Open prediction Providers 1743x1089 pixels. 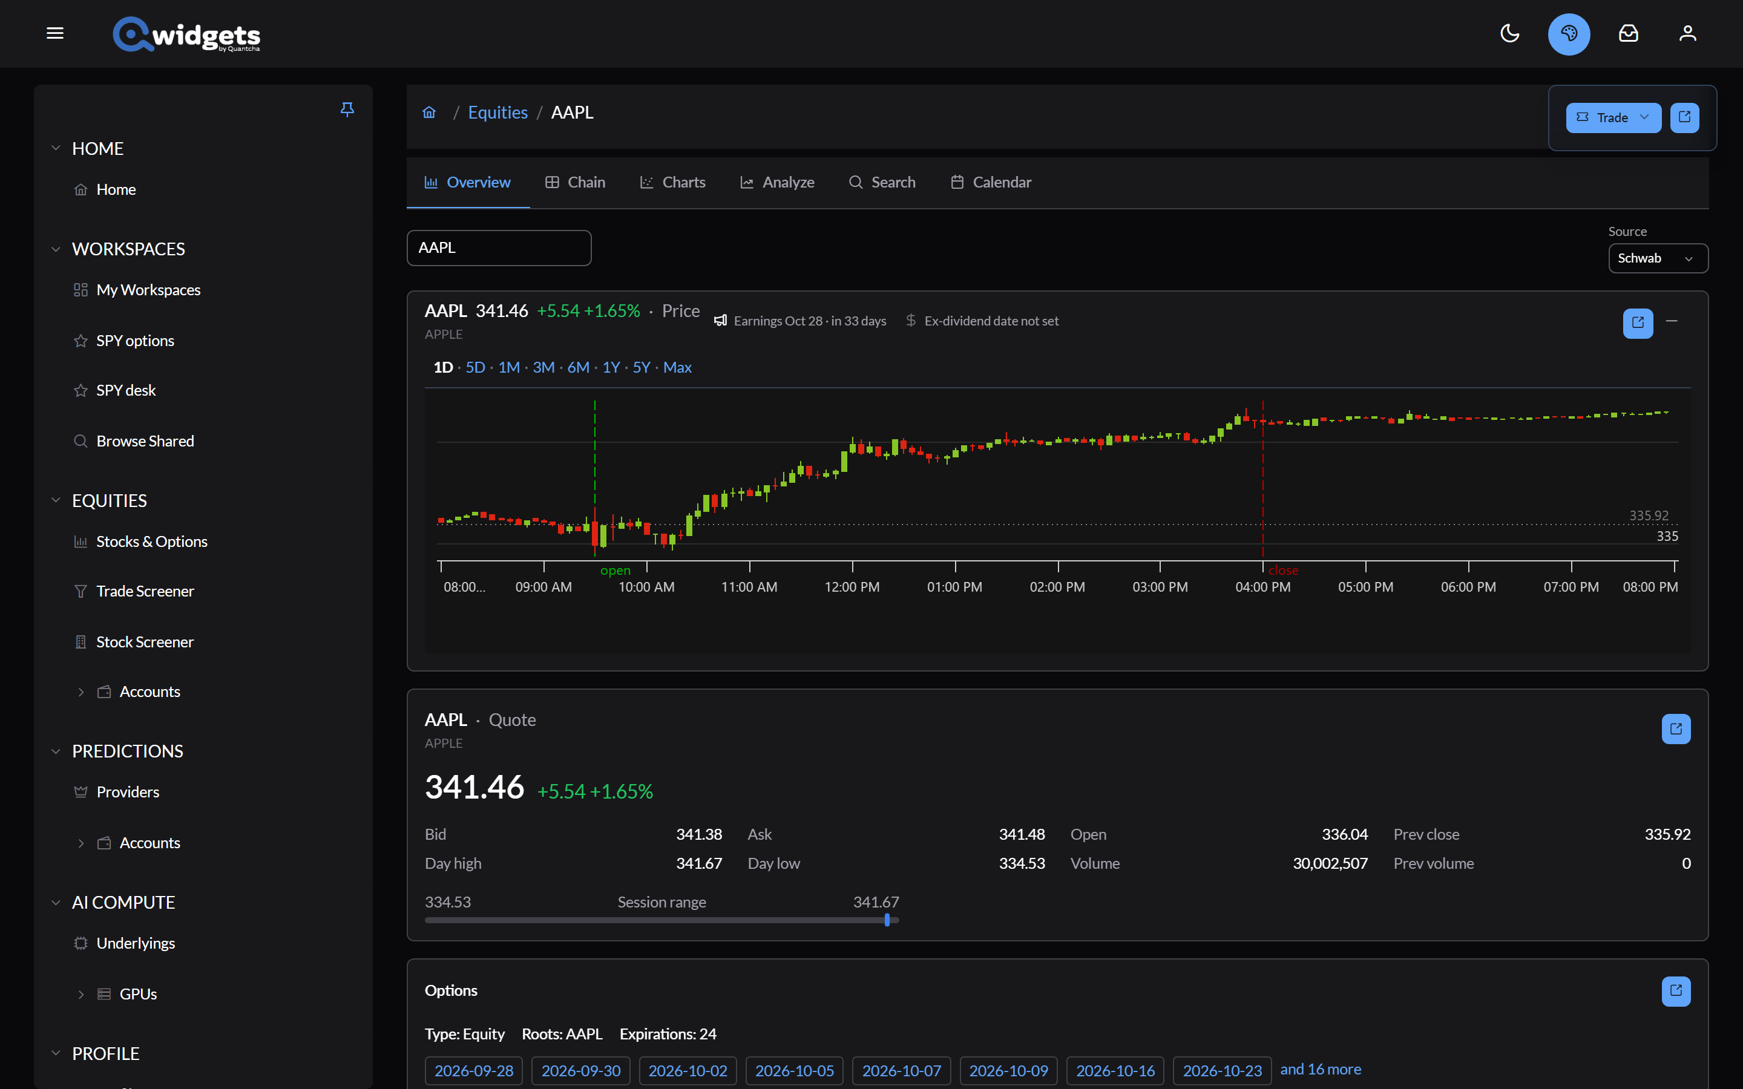tap(128, 793)
